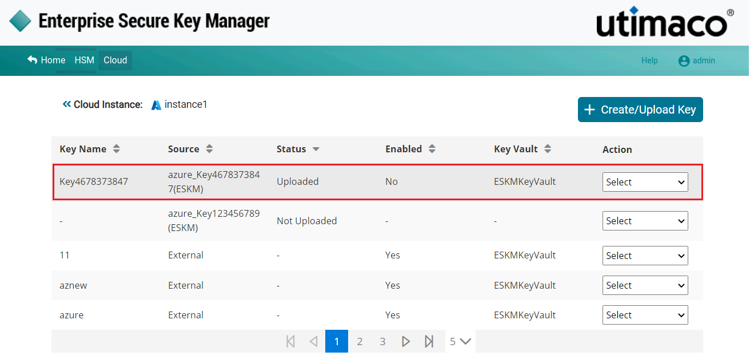
Task: Open the Help link
Action: tap(649, 60)
